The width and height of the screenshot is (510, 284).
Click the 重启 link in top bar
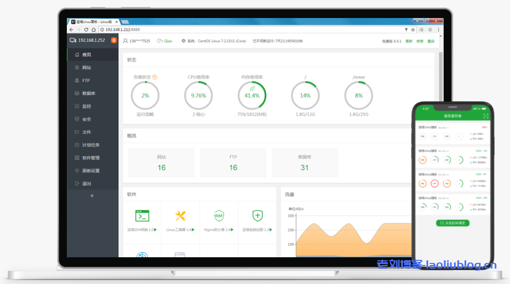pyautogui.click(x=431, y=41)
